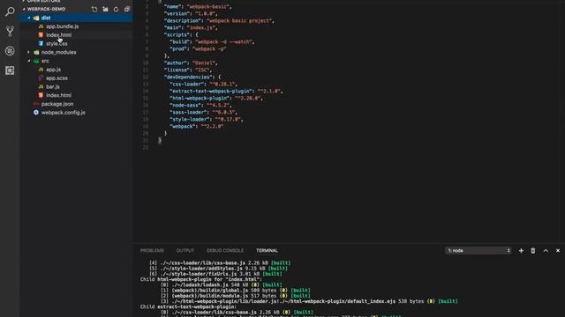The width and height of the screenshot is (565, 317).
Task: Open package.json file
Action: point(56,104)
